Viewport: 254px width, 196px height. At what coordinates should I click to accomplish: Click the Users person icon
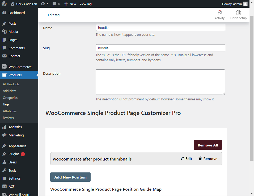click(4, 162)
